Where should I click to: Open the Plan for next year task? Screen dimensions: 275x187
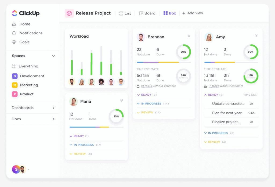227,113
